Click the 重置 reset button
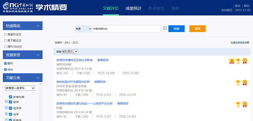Viewport: 253px width, 121px height. [197, 29]
